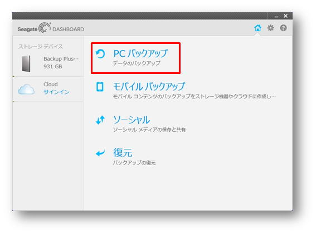The height and width of the screenshot is (234, 316).
Task: Click the mobile backup phone icon
Action: coord(100,87)
